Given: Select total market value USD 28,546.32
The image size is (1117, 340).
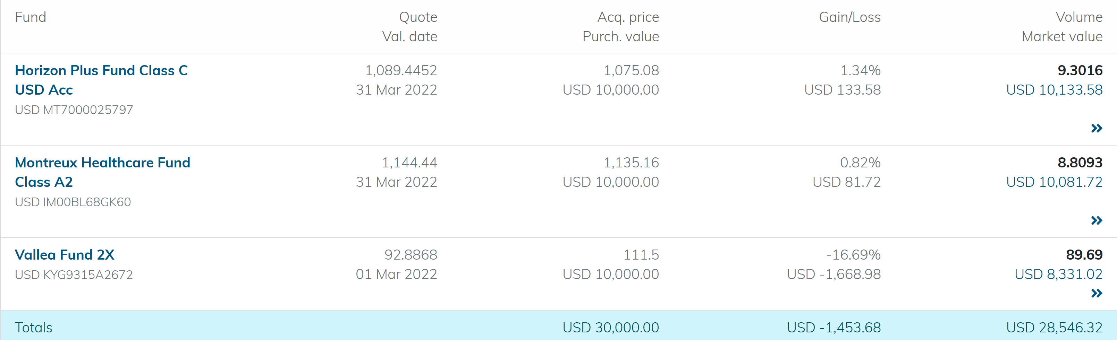Looking at the screenshot, I should pos(1054,328).
